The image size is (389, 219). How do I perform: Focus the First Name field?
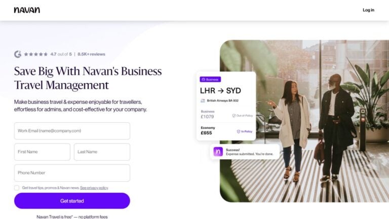42,152
